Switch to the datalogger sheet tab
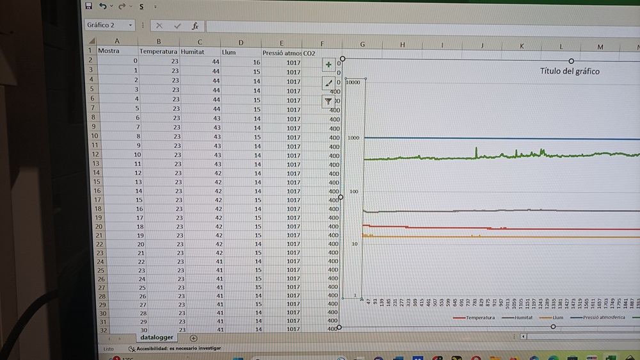This screenshot has height=360, width=640. 157,337
